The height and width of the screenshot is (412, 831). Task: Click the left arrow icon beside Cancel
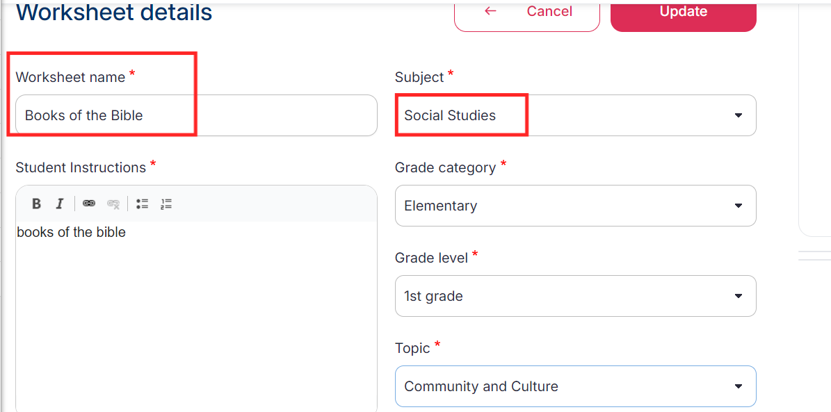point(491,11)
